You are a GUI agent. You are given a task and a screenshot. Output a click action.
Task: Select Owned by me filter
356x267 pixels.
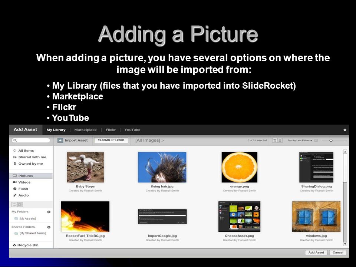point(28,164)
